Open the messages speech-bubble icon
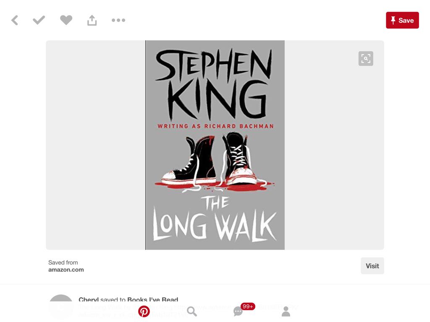Viewport: 430px width, 322px height. (x=238, y=312)
